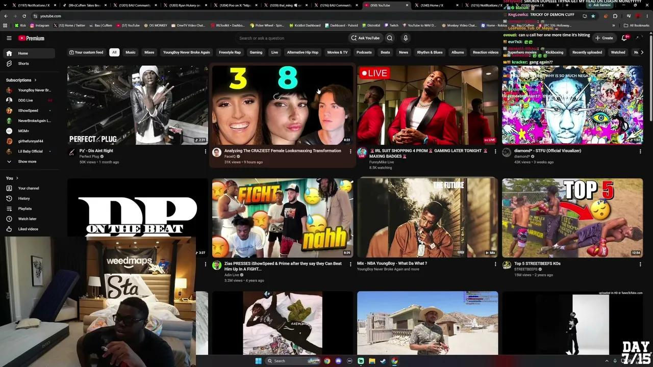Screen dimensions: 653x367
Task: Expand the Subscriptions section chevron
Action: coord(36,80)
